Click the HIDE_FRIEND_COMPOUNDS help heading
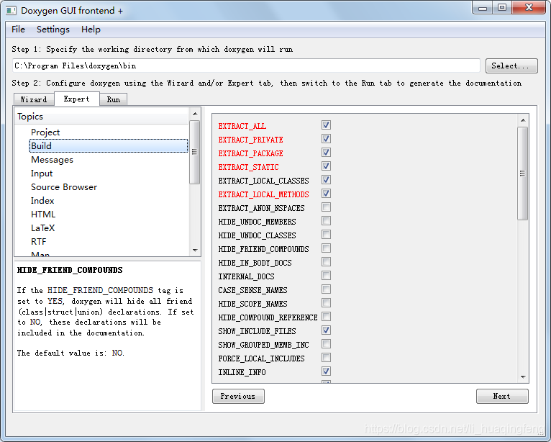551x442 pixels. click(x=70, y=270)
